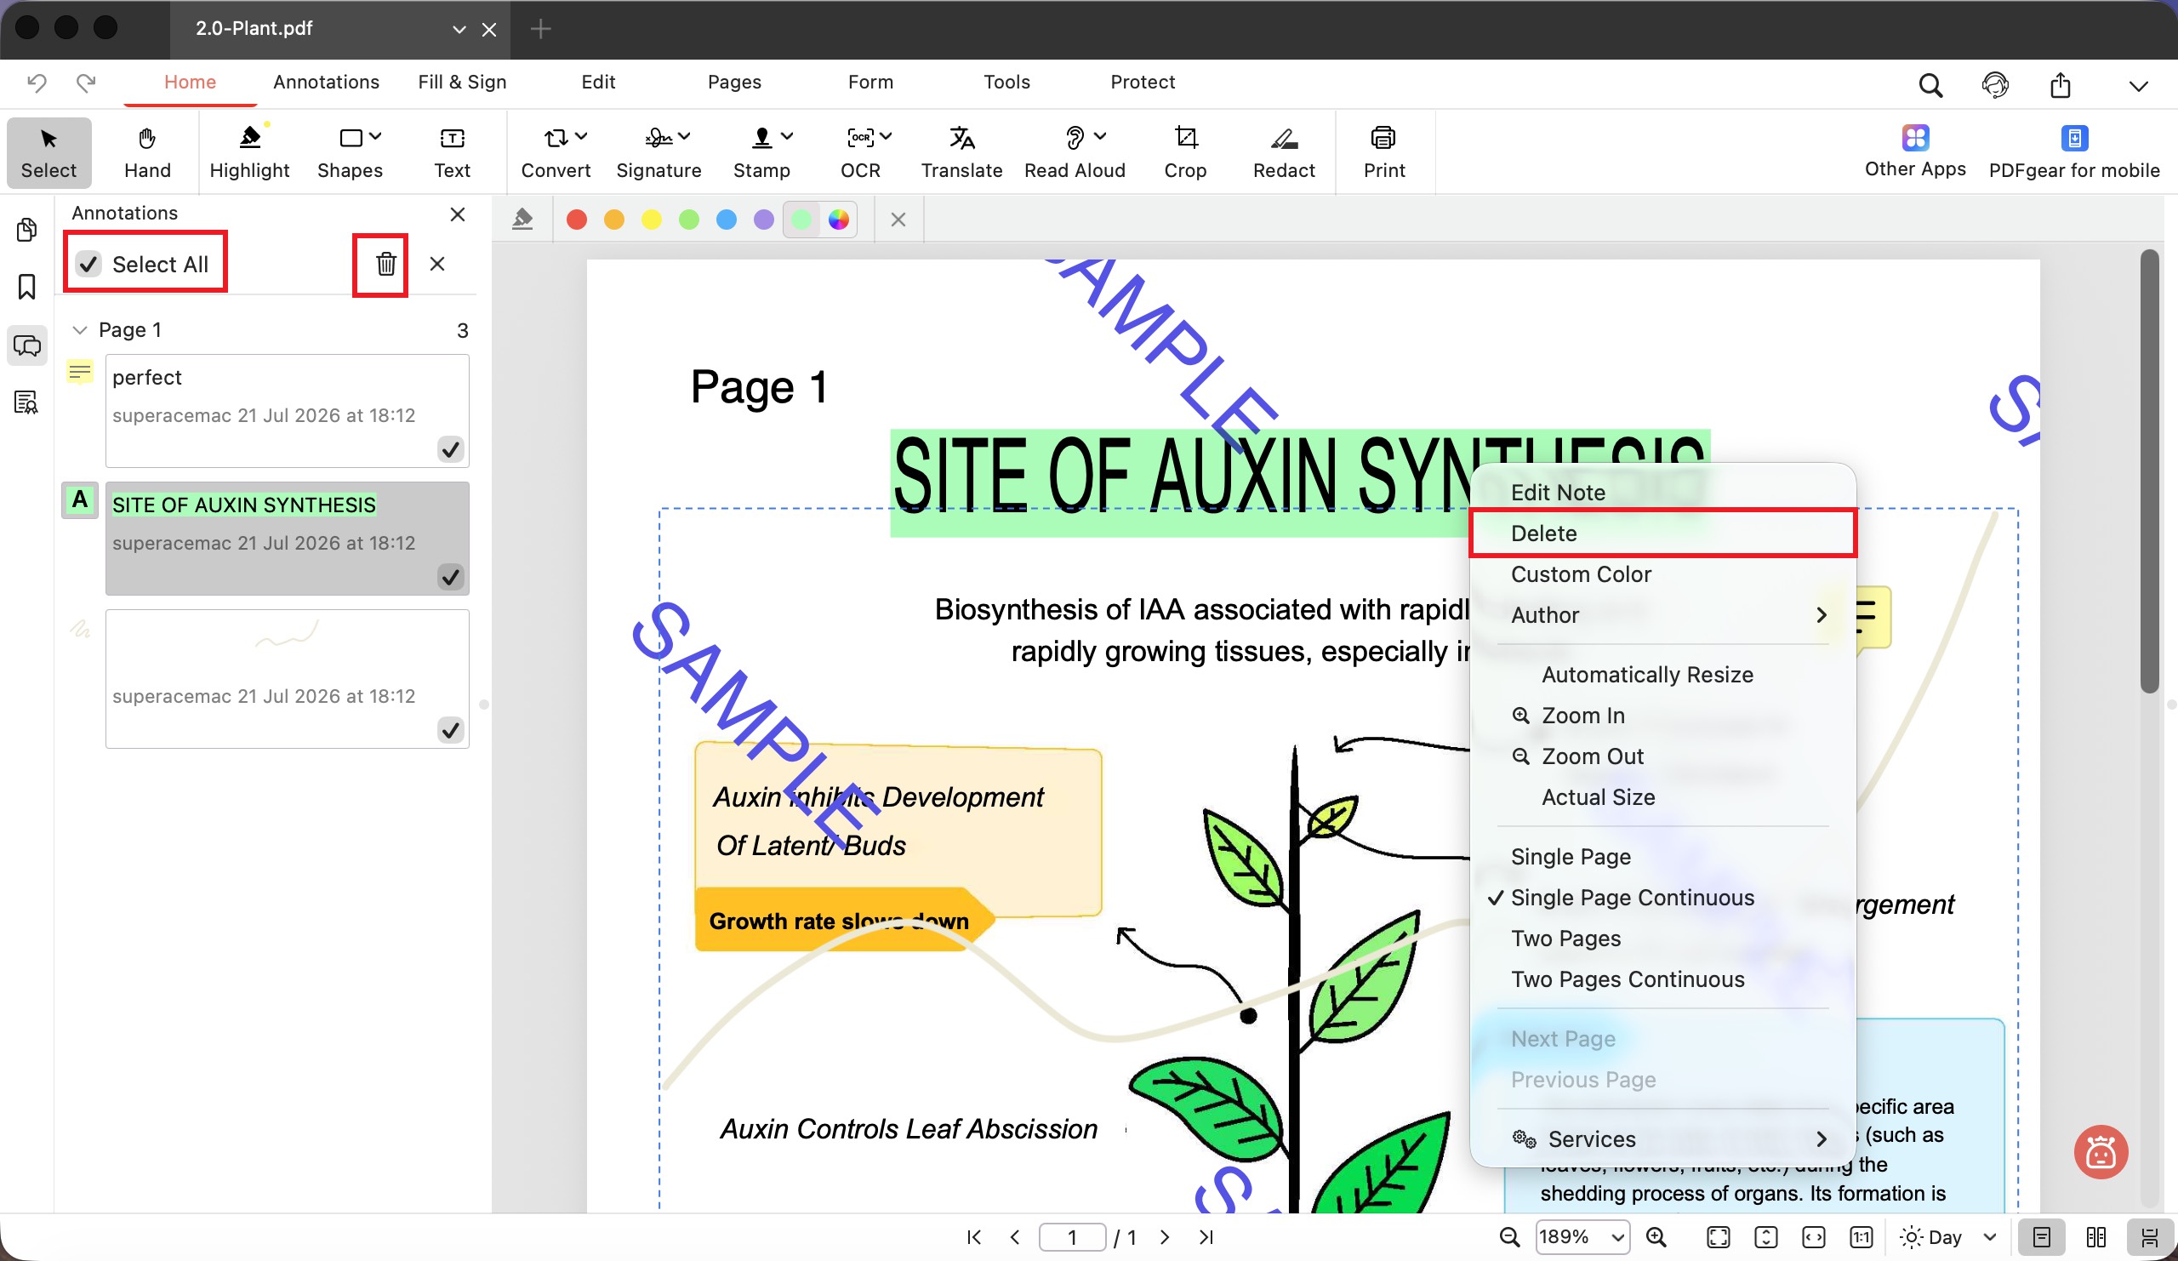2178x1261 pixels.
Task: Close the color toolbar
Action: pyautogui.click(x=898, y=220)
